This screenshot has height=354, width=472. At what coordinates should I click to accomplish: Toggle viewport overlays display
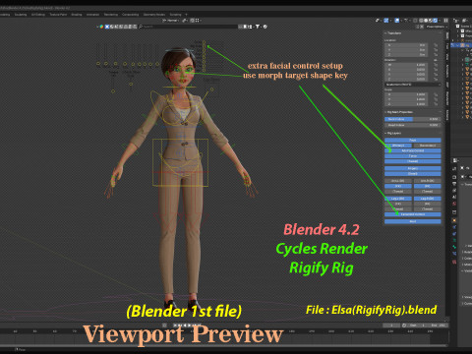point(397,21)
